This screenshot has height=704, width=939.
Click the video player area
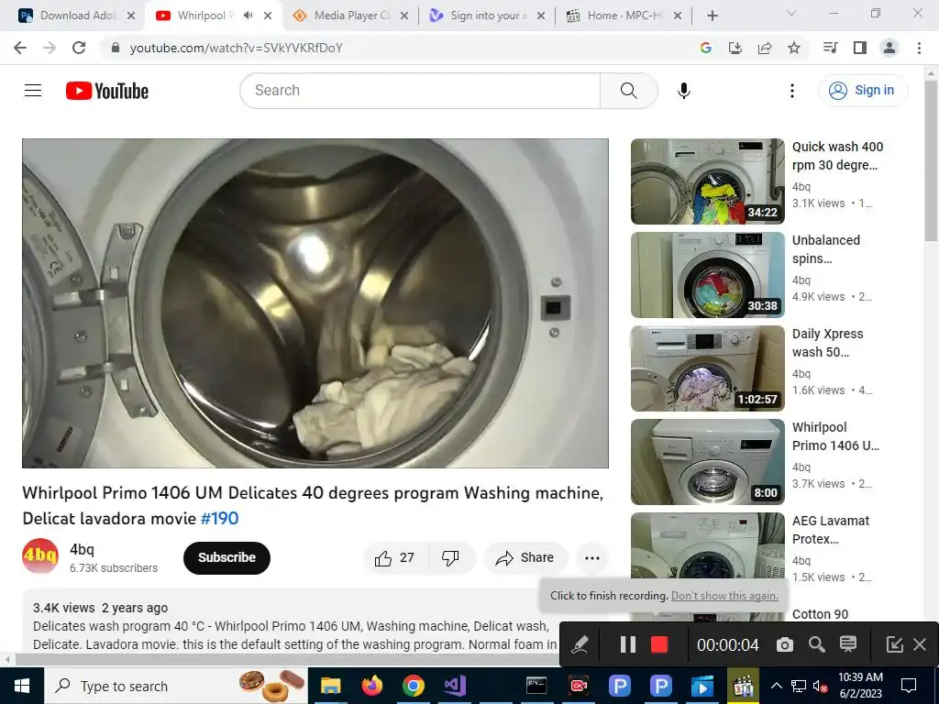point(315,302)
